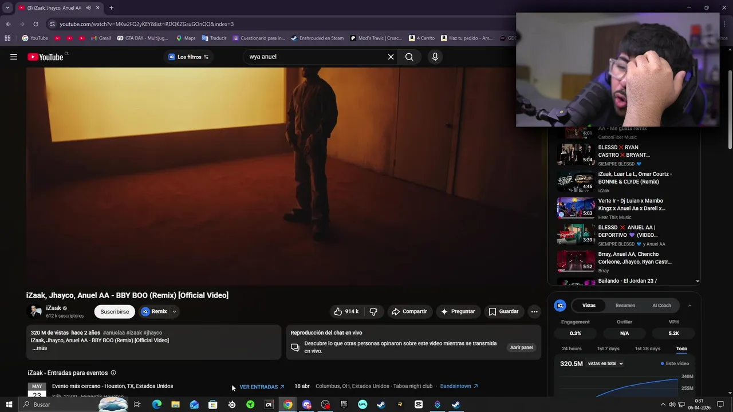Subscribe with the Suscribirse button
733x412 pixels.
coord(115,311)
